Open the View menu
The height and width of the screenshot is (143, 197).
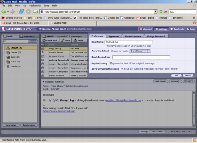click(18, 6)
